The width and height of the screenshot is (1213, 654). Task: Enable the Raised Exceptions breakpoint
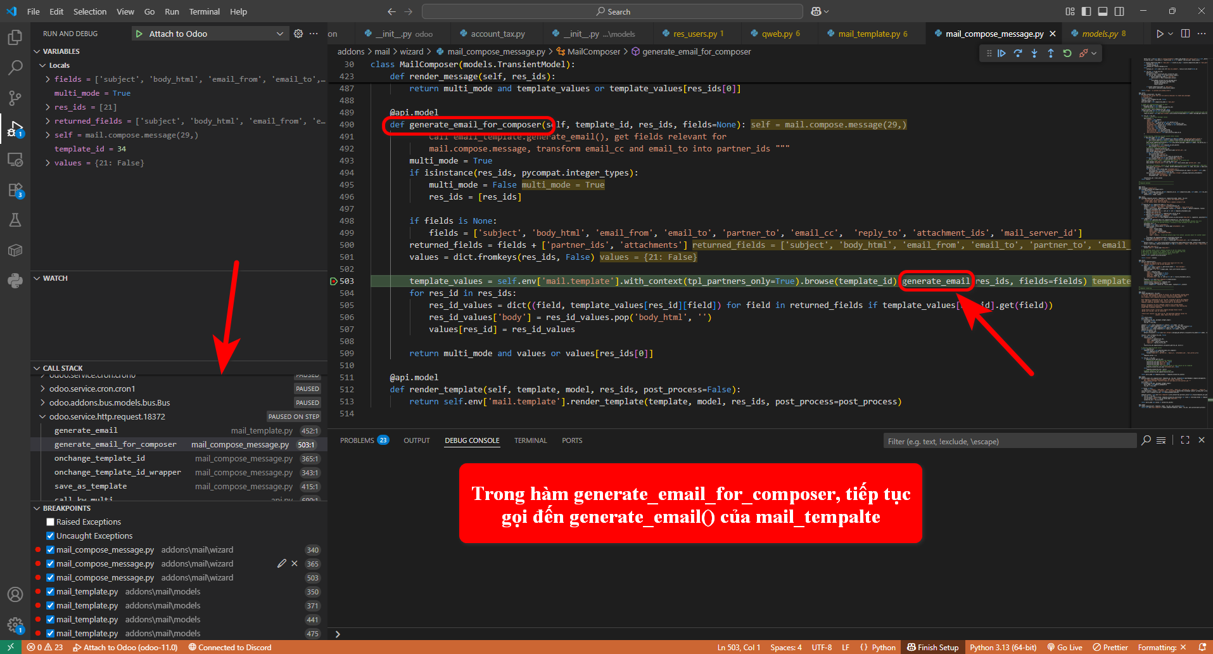coord(50,522)
